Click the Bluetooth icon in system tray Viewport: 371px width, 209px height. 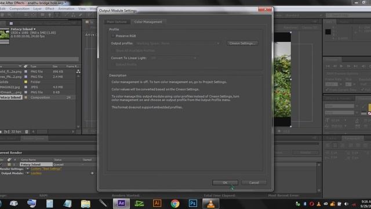click(305, 204)
